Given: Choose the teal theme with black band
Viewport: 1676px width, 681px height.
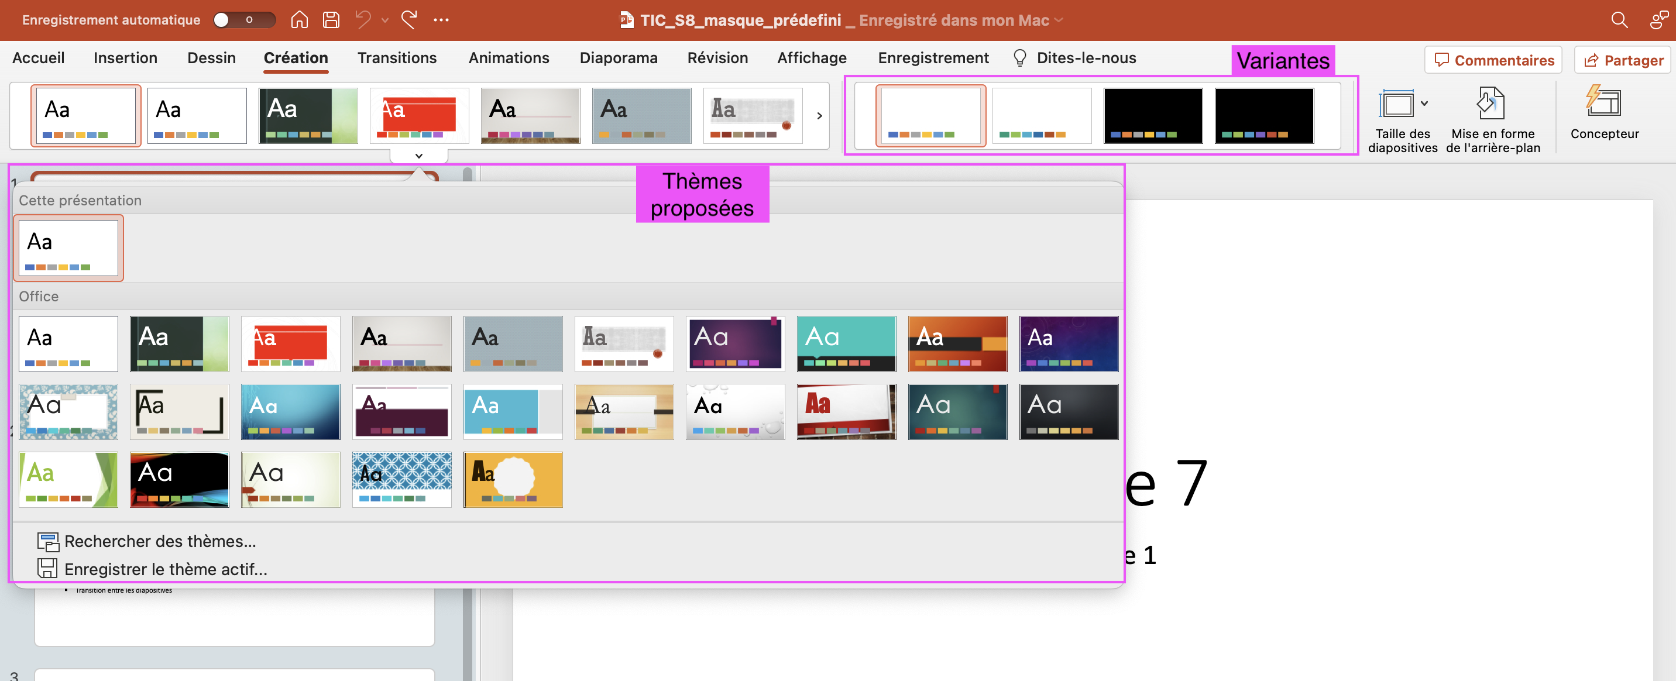Looking at the screenshot, I should tap(846, 344).
